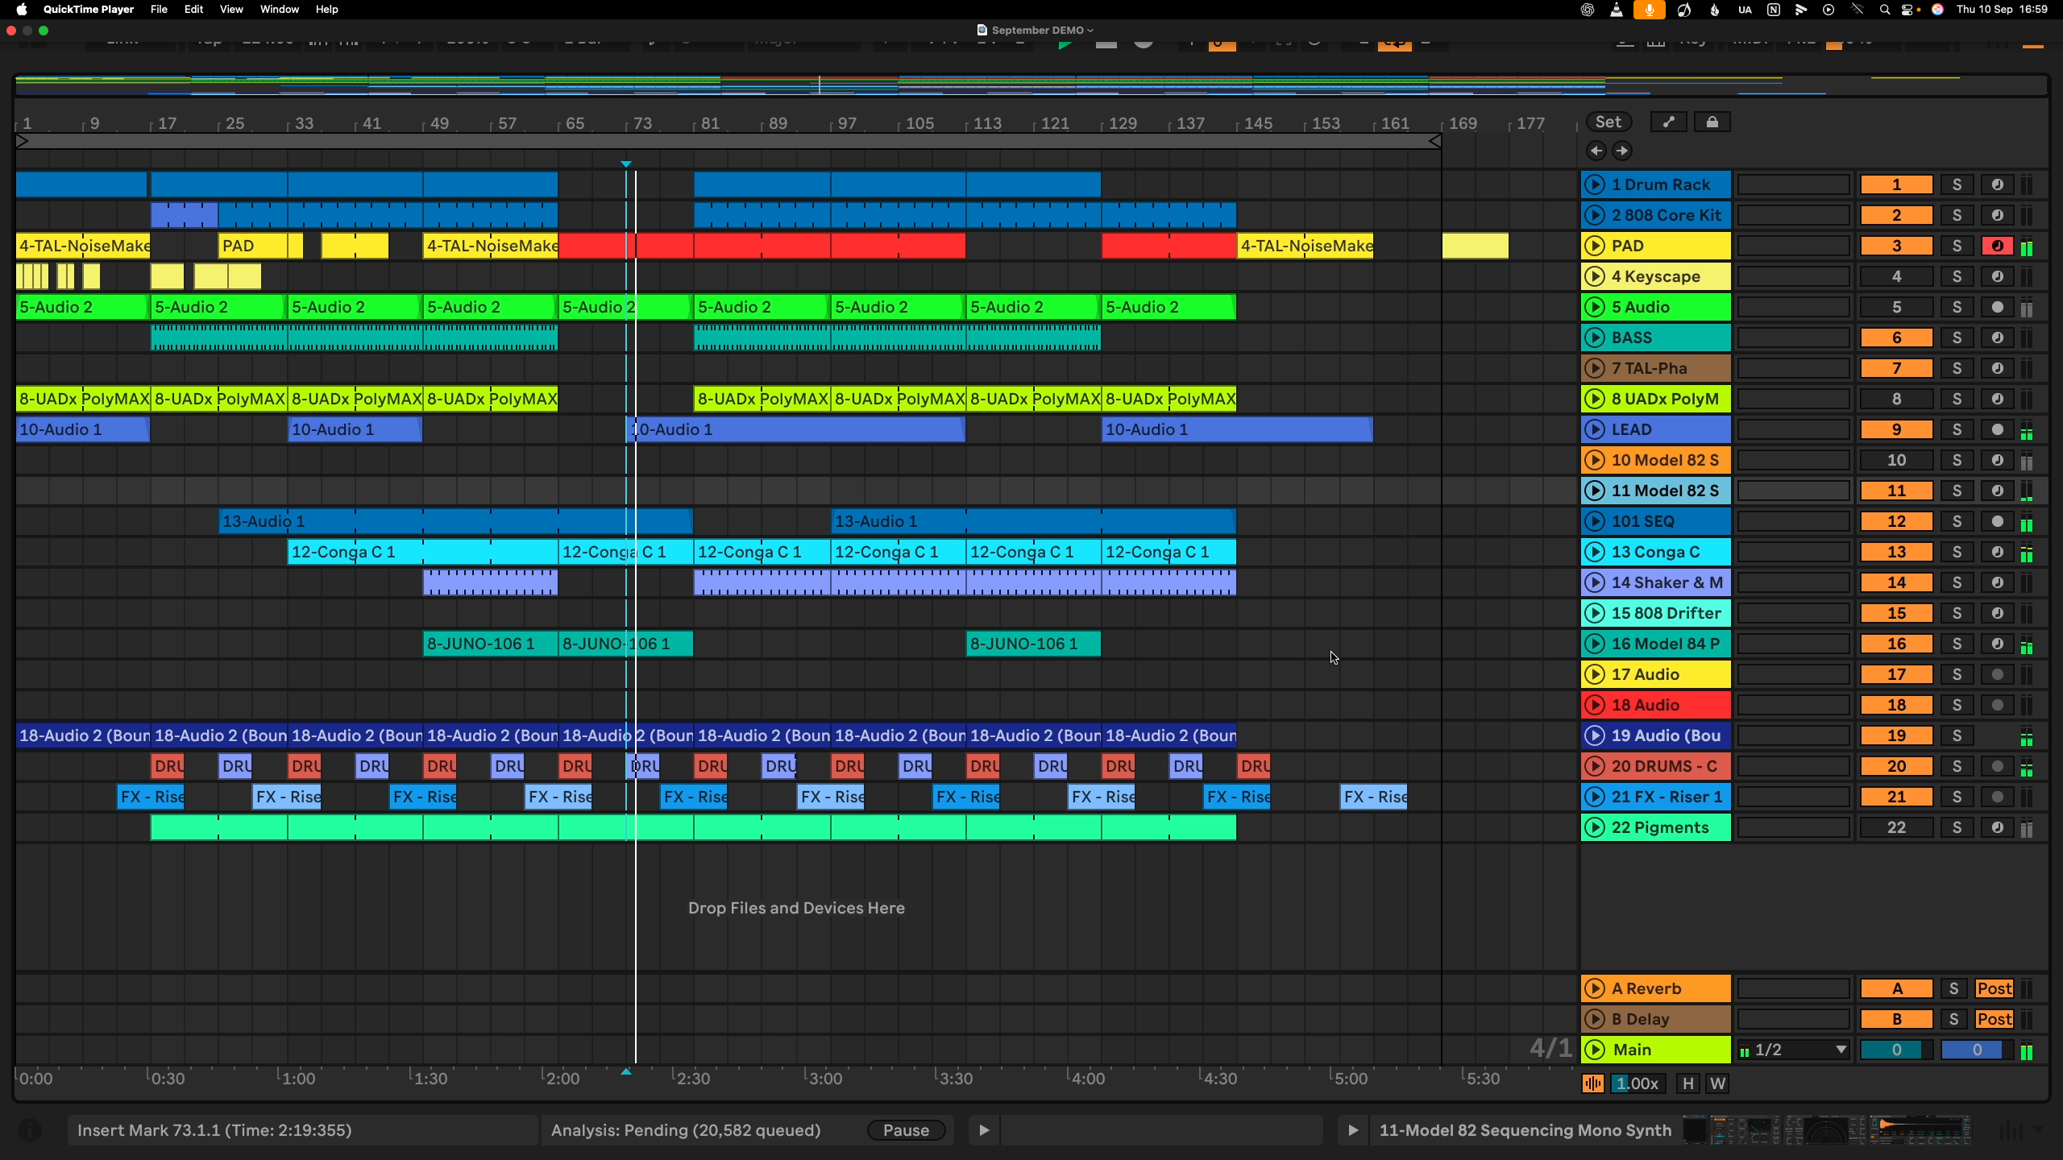Image resolution: width=2063 pixels, height=1160 pixels.
Task: Toggle Post on the A Reverb return
Action: [x=1994, y=988]
